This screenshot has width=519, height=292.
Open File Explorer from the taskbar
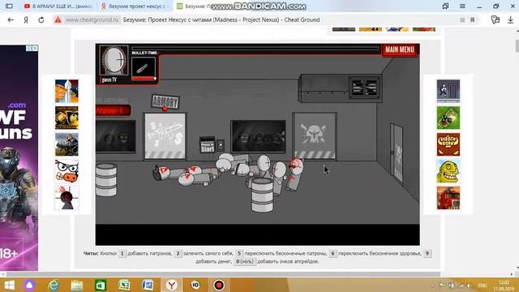click(77, 285)
